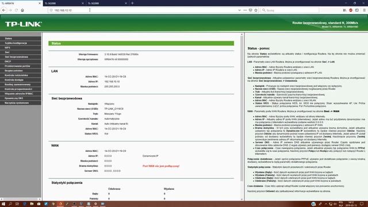Open the Firefox hamburger menu
The image size is (368, 207).
[x=364, y=10]
